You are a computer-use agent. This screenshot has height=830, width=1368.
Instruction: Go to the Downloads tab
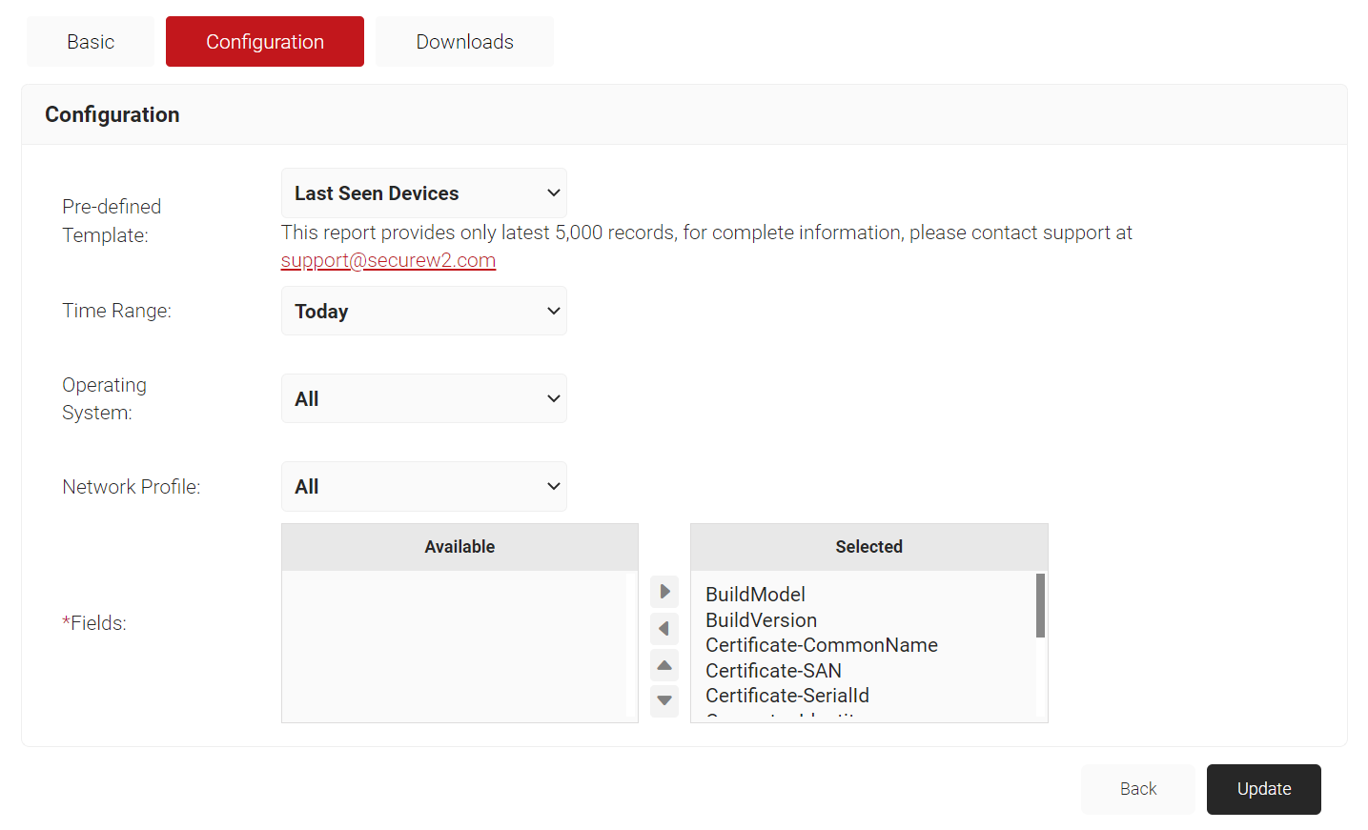[464, 42]
